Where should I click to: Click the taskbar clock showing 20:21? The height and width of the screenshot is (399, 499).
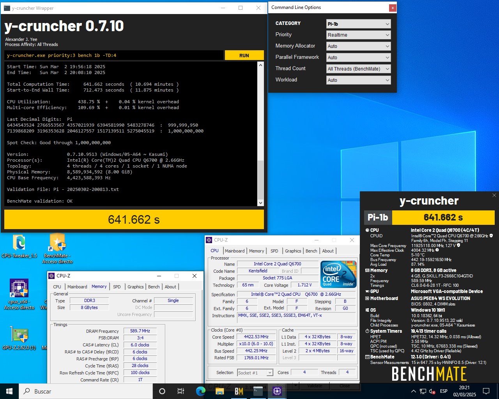click(464, 391)
